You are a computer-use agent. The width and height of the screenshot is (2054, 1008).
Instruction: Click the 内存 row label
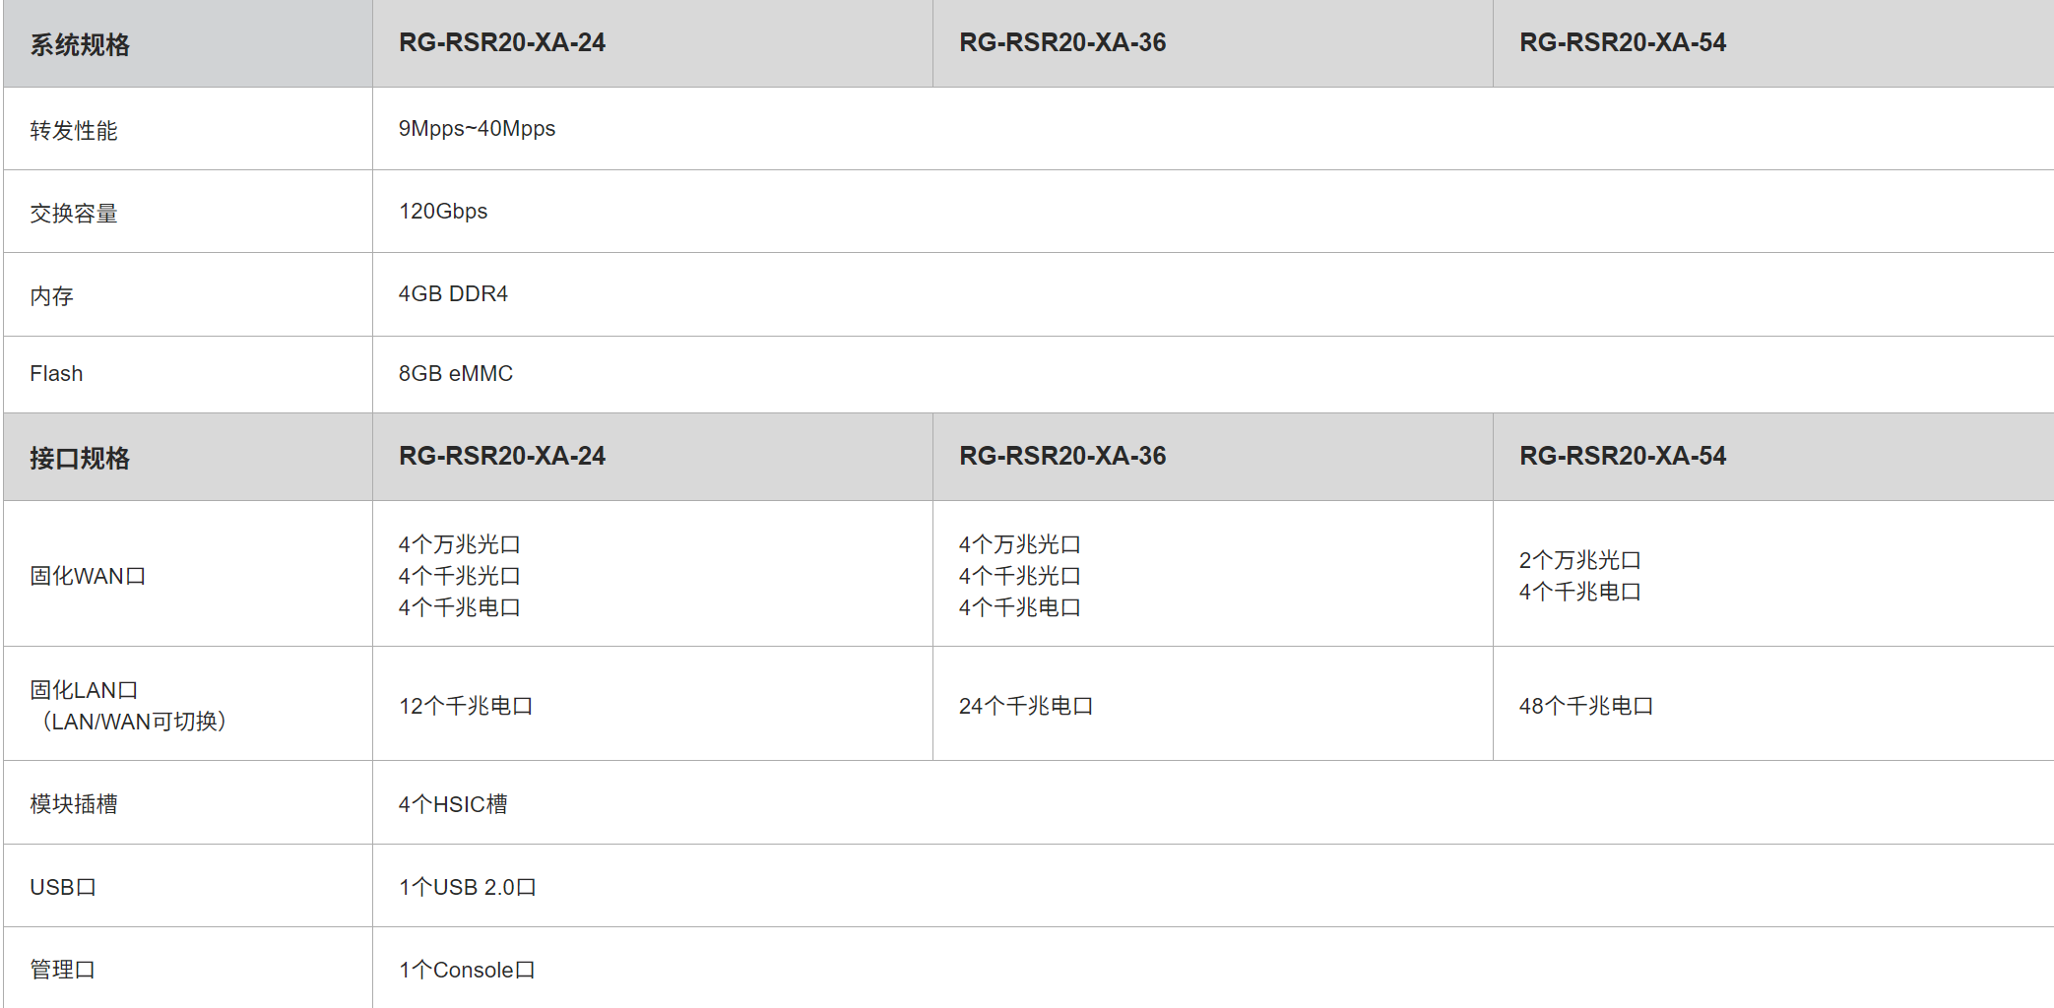(52, 296)
